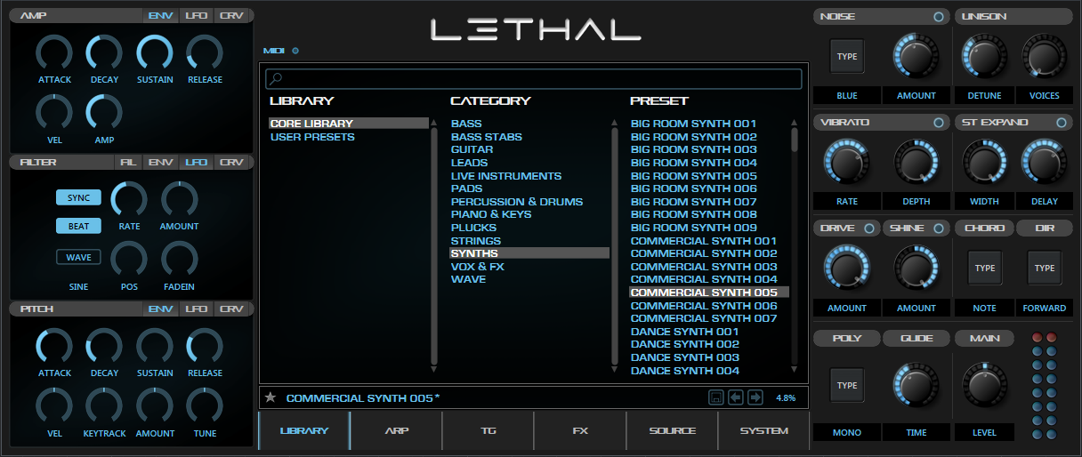
Task: Click the Unison Voices knob
Action: 1044,56
